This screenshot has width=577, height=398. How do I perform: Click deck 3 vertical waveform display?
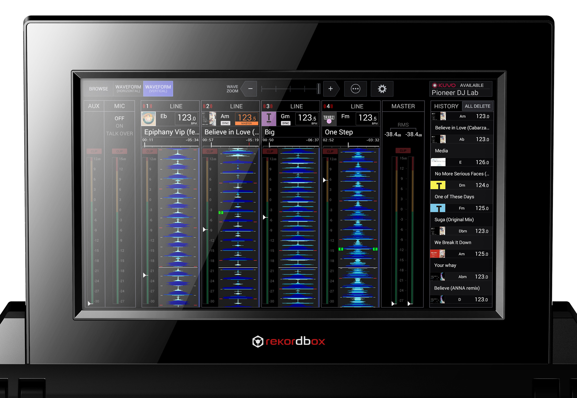pos(298,228)
